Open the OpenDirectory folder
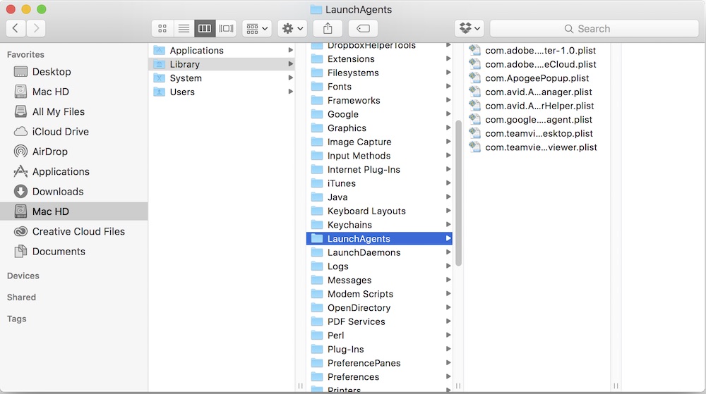The image size is (706, 394). pyautogui.click(x=380, y=308)
